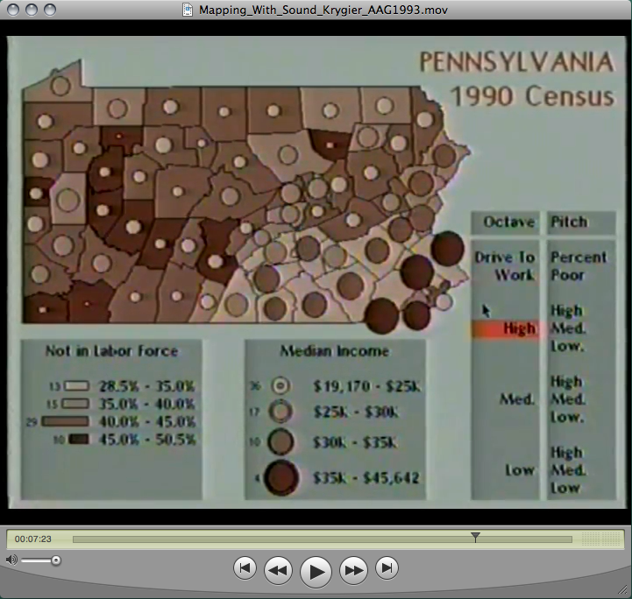Skip to the end of the movie

[x=387, y=569]
